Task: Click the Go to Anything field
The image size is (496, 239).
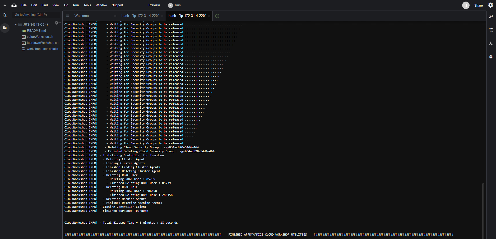Action: pos(36,15)
